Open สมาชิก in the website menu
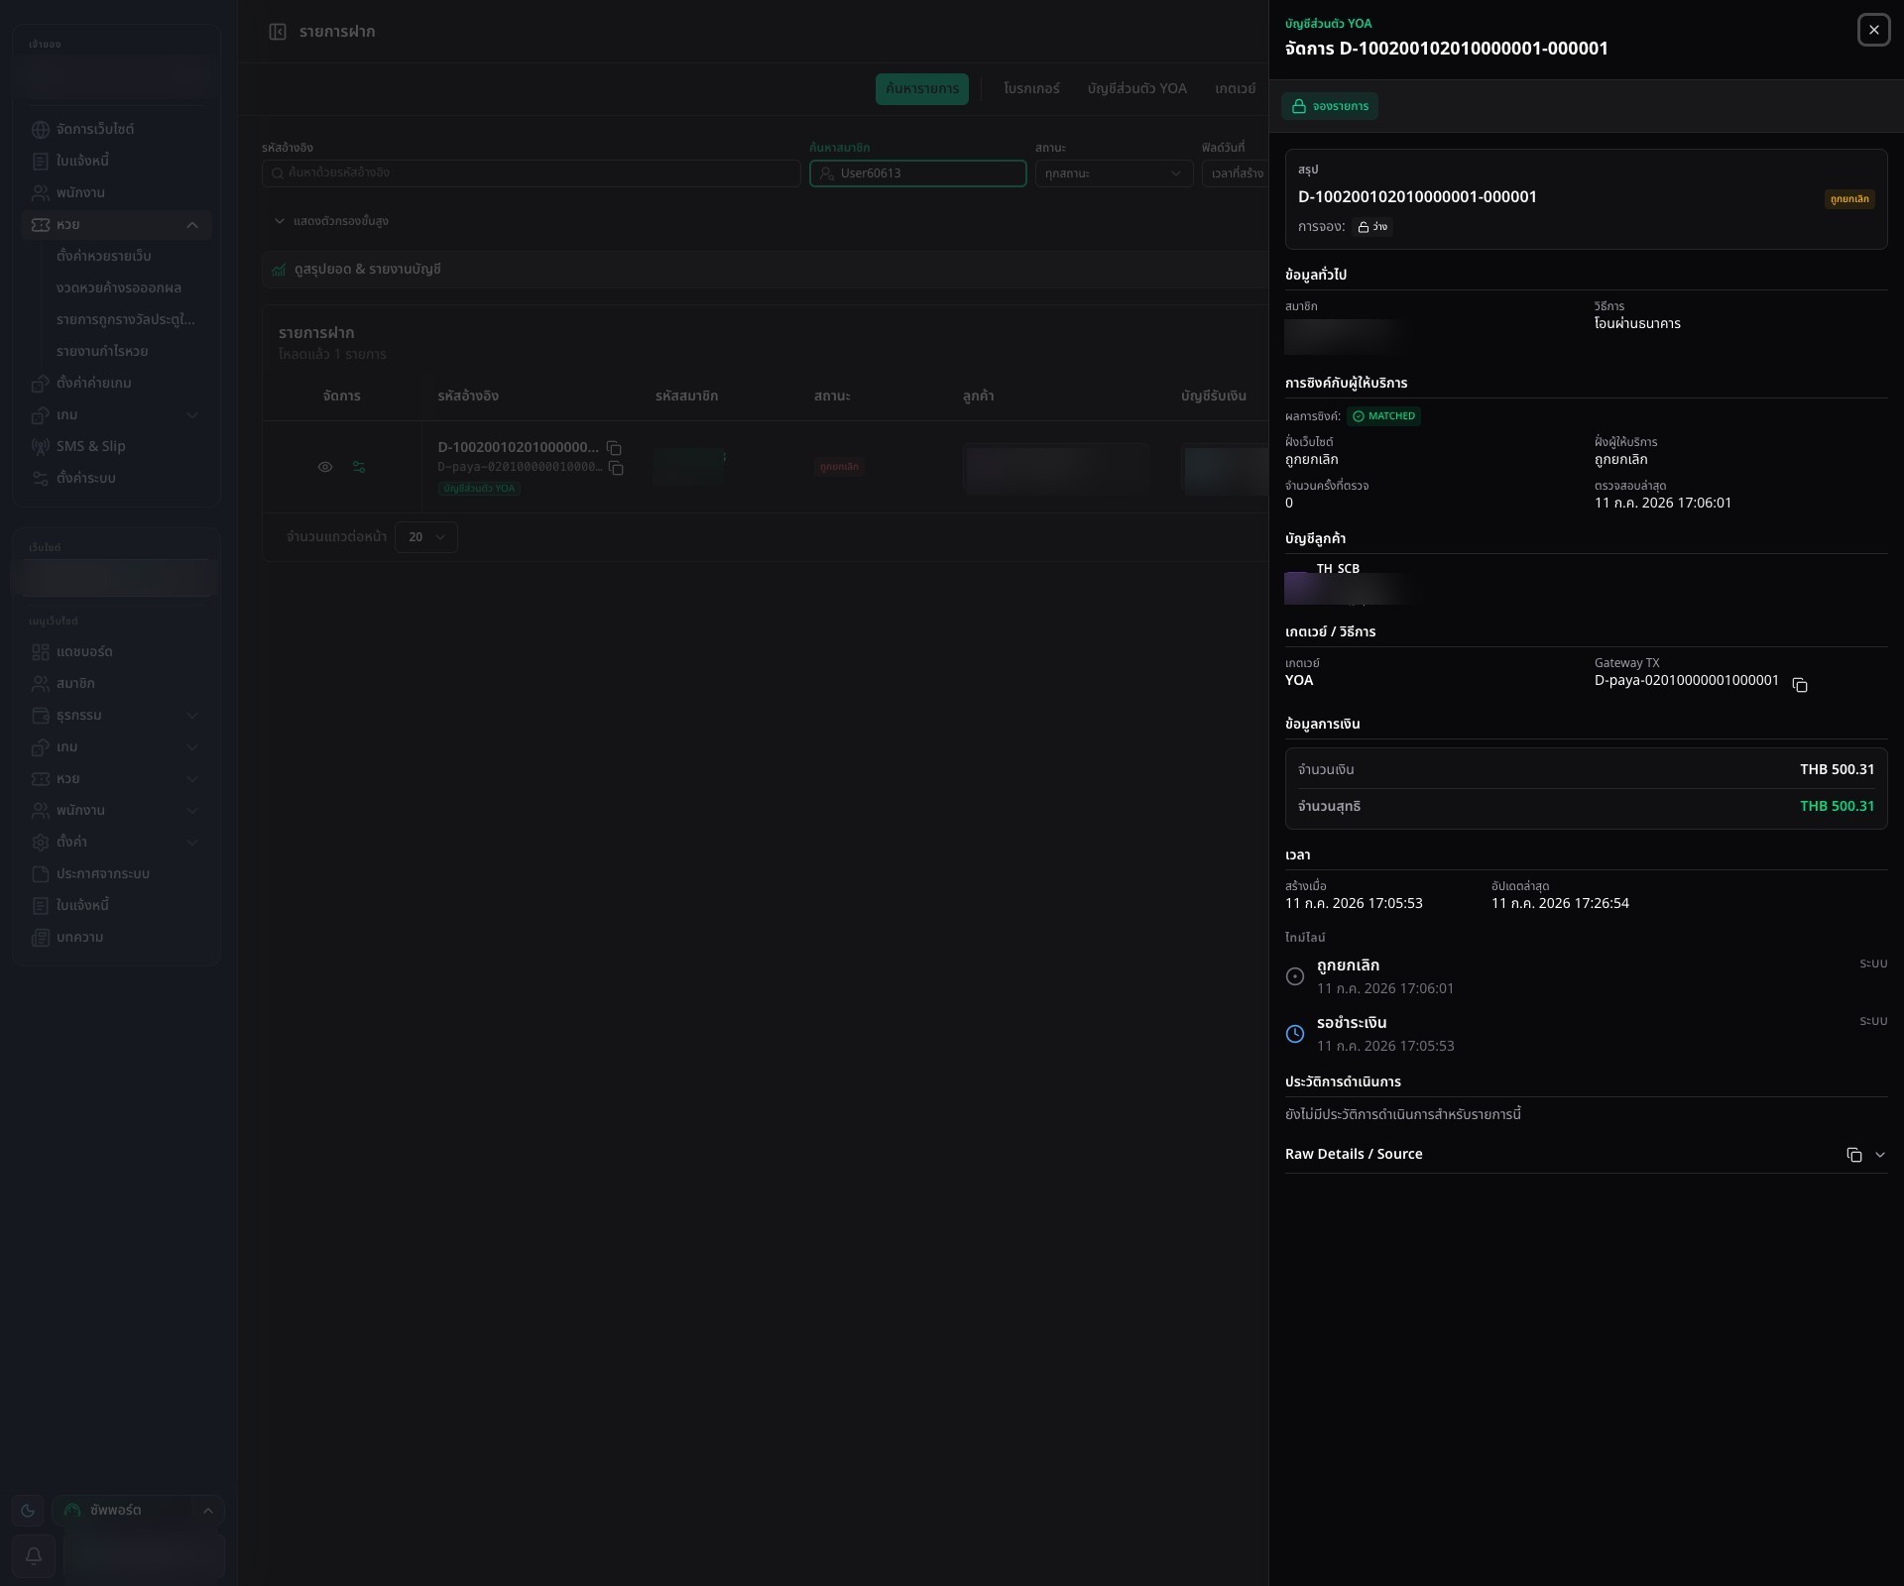 [x=116, y=684]
